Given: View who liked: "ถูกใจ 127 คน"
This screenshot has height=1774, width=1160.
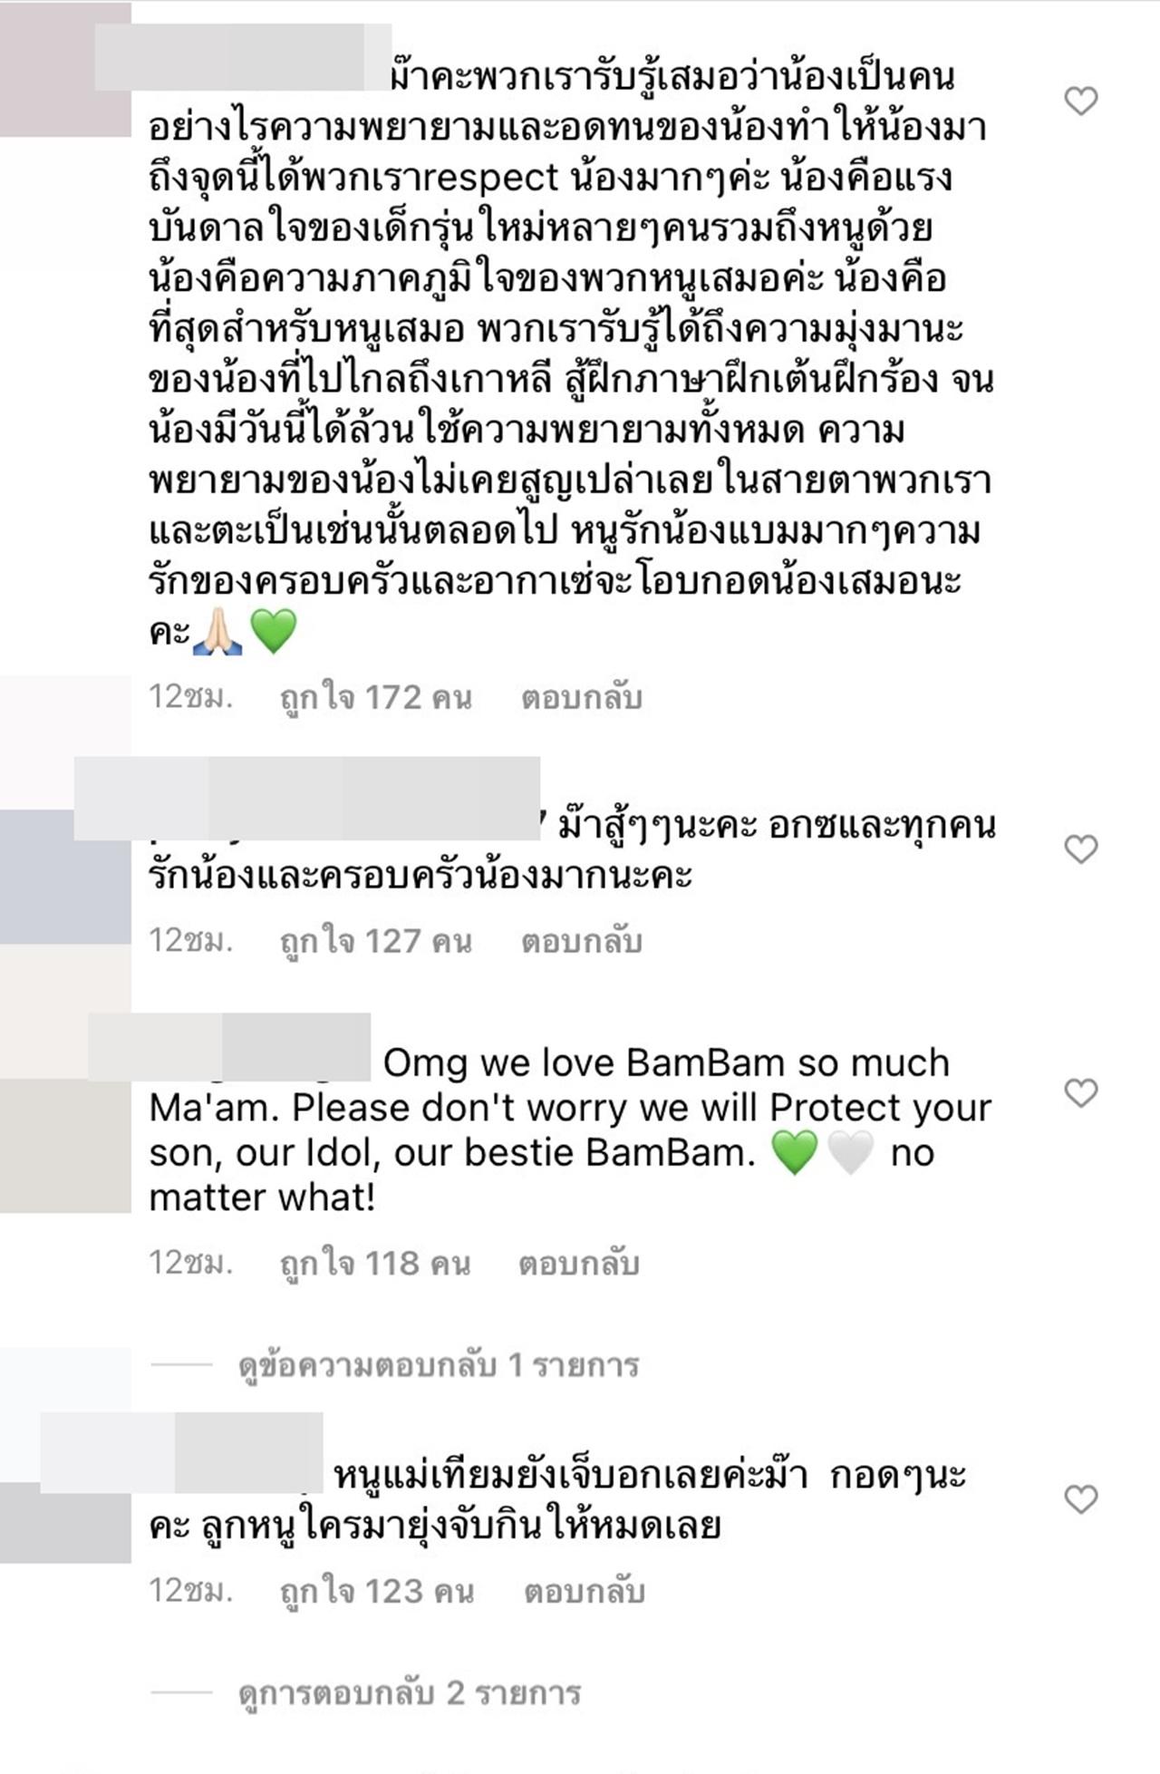Looking at the screenshot, I should coord(376,941).
